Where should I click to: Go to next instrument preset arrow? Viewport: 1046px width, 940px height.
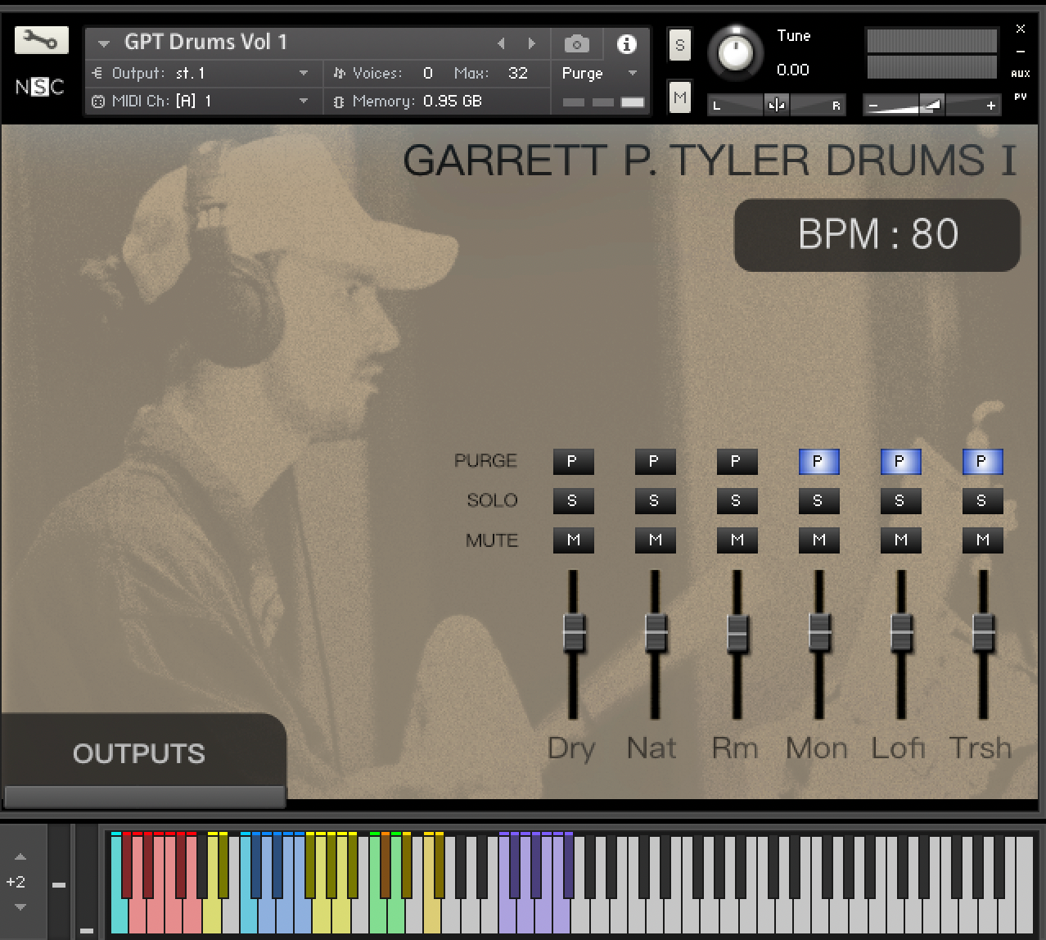tap(532, 43)
